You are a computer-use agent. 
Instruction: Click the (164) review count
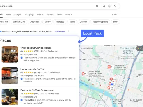37,94
